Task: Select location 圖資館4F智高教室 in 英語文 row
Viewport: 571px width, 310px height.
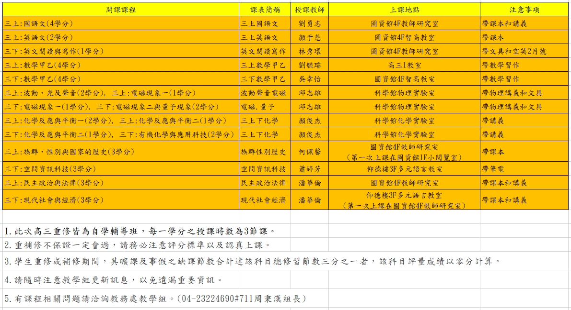Action: (x=404, y=37)
